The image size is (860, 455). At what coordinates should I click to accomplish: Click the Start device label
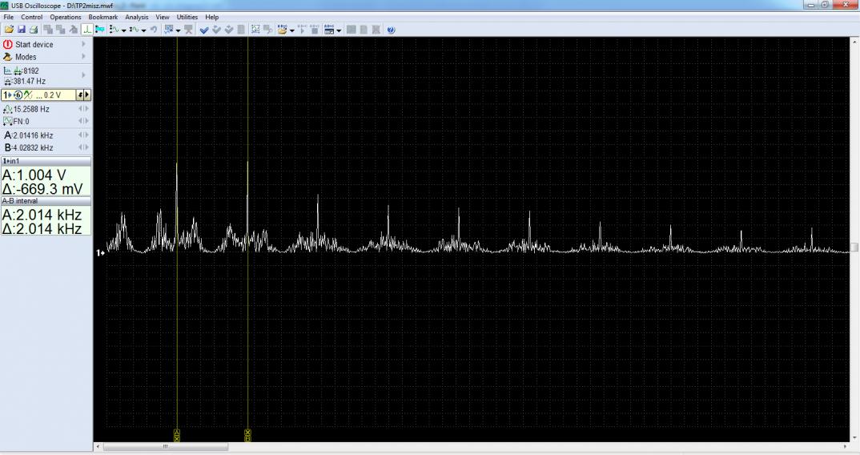[x=34, y=45]
